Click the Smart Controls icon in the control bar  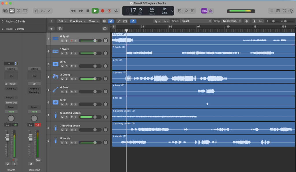(x=36, y=11)
